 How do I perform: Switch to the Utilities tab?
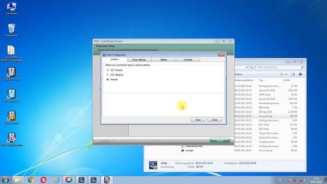(x=163, y=60)
